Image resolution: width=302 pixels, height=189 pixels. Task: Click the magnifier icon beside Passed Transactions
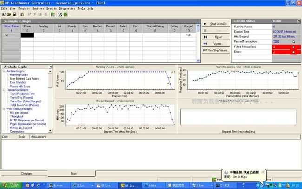click(294, 42)
